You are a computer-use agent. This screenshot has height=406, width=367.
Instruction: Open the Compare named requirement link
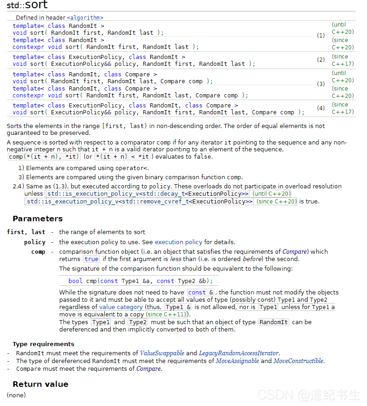pos(294,251)
